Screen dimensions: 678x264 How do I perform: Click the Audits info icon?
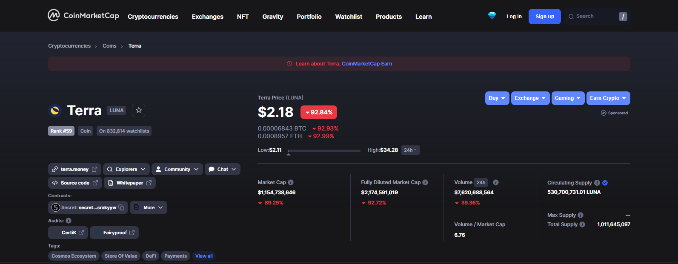(x=69, y=221)
